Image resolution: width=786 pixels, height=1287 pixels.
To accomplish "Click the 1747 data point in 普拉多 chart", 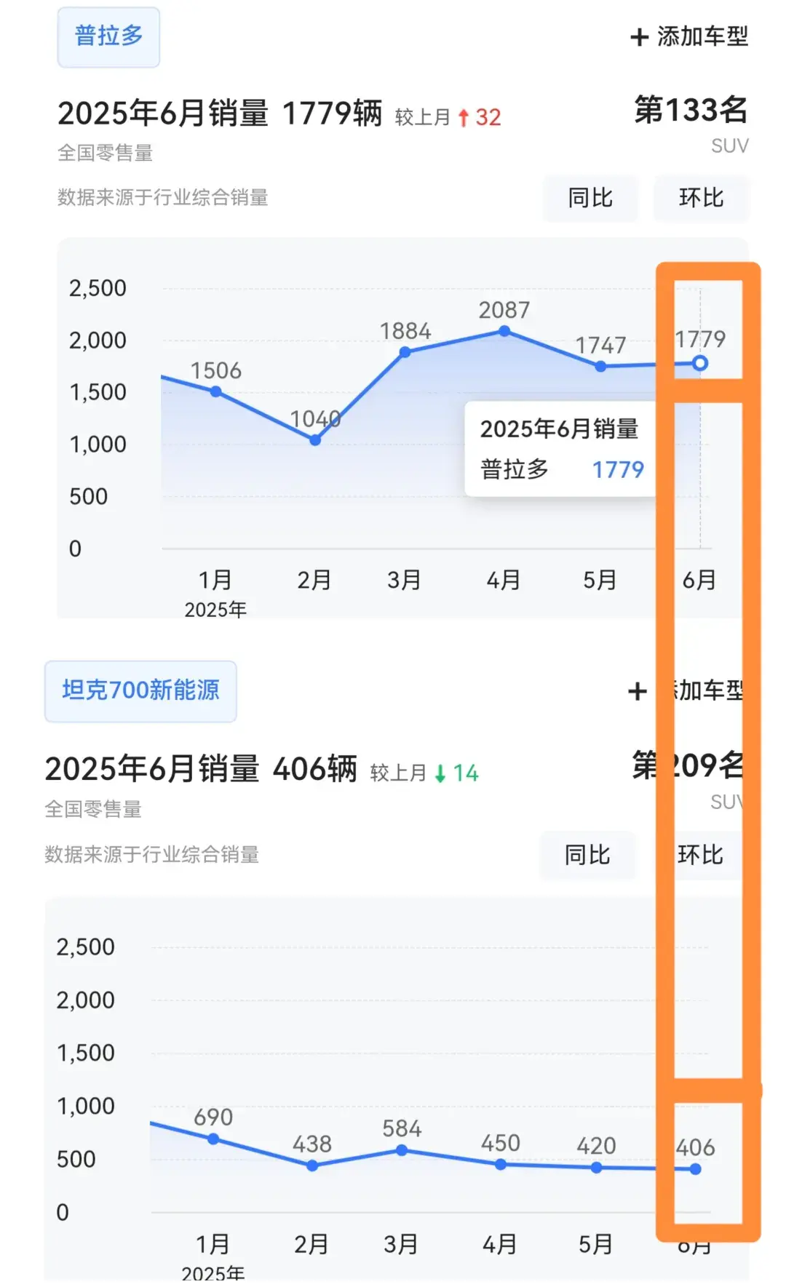I will pos(600,367).
